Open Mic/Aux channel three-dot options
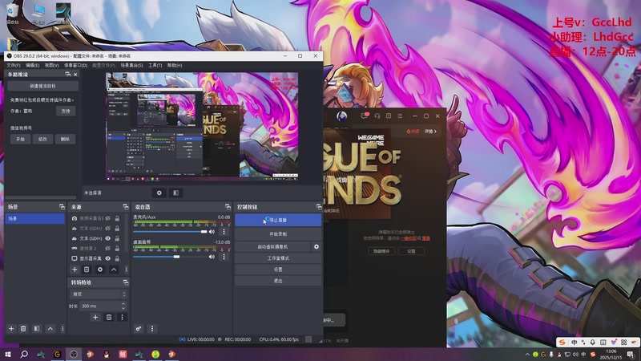 (x=224, y=232)
